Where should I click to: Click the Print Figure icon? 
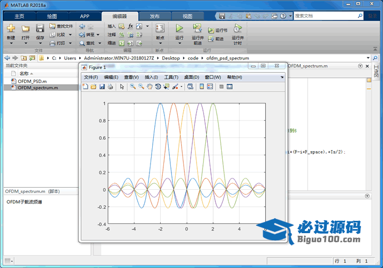point(110,86)
